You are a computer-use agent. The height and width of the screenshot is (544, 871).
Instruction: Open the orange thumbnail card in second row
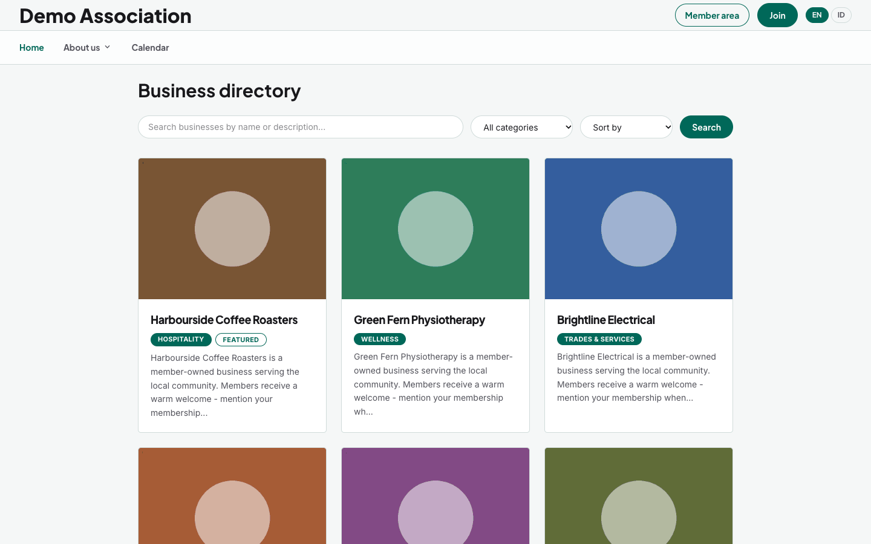[x=232, y=496]
